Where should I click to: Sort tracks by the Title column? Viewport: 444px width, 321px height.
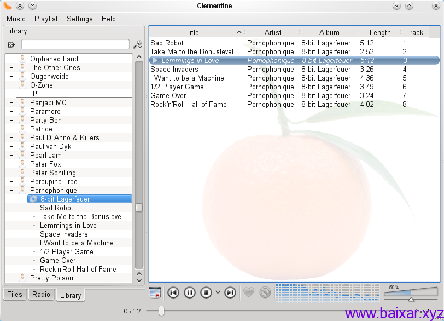[x=192, y=32]
